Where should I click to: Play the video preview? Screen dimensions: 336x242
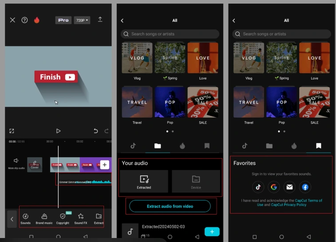click(x=58, y=131)
